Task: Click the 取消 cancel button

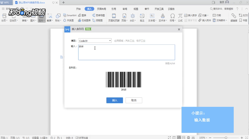Action: click(134, 100)
